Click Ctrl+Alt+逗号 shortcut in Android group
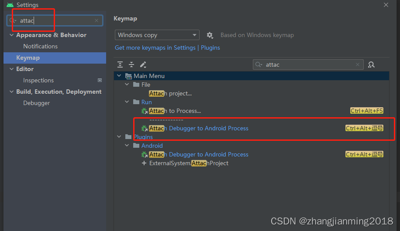Viewport: 400px width, 231px height. 364,154
